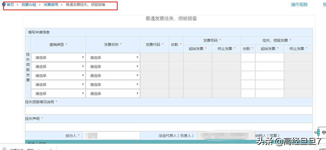Expand the second row 缴销类型 selector
326x150 pixels.
[58, 66]
